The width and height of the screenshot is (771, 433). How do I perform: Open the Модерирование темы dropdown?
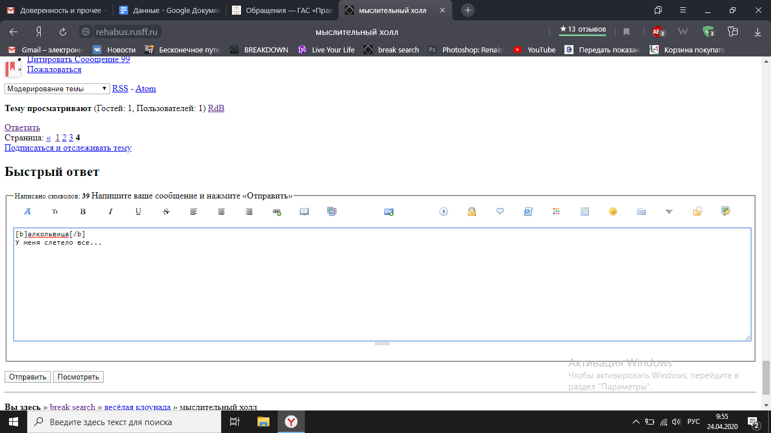tap(57, 89)
